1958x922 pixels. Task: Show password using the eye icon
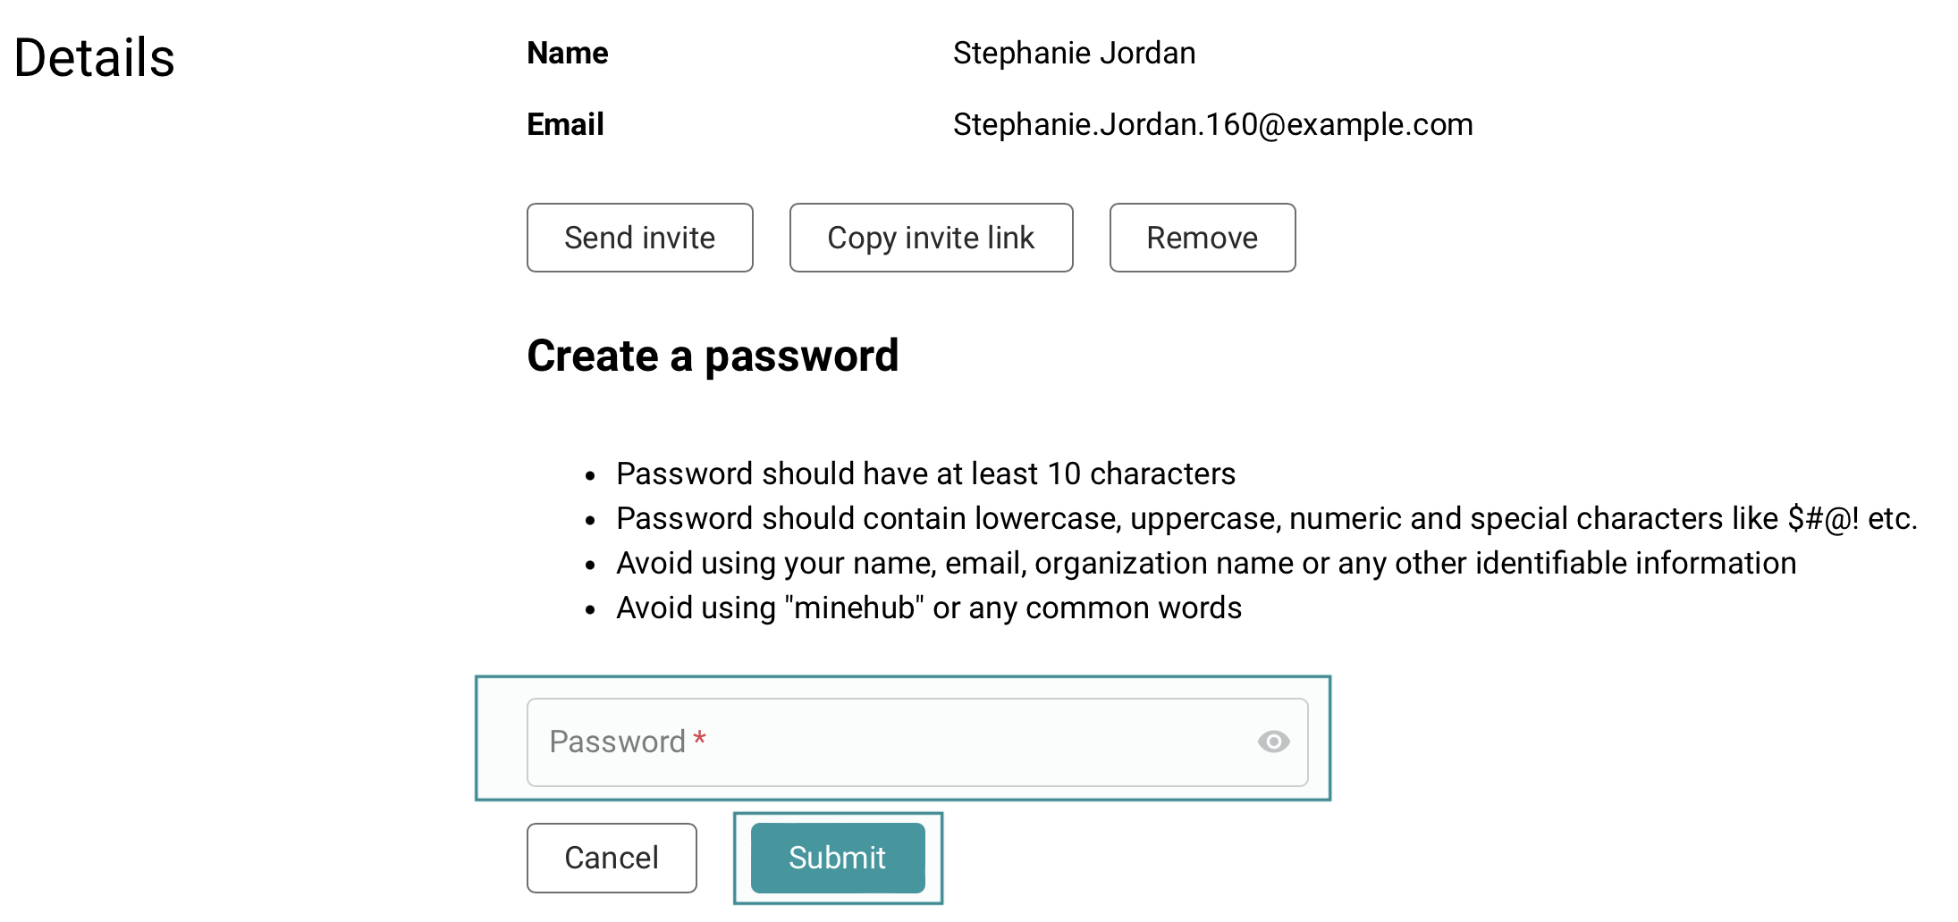coord(1273,742)
